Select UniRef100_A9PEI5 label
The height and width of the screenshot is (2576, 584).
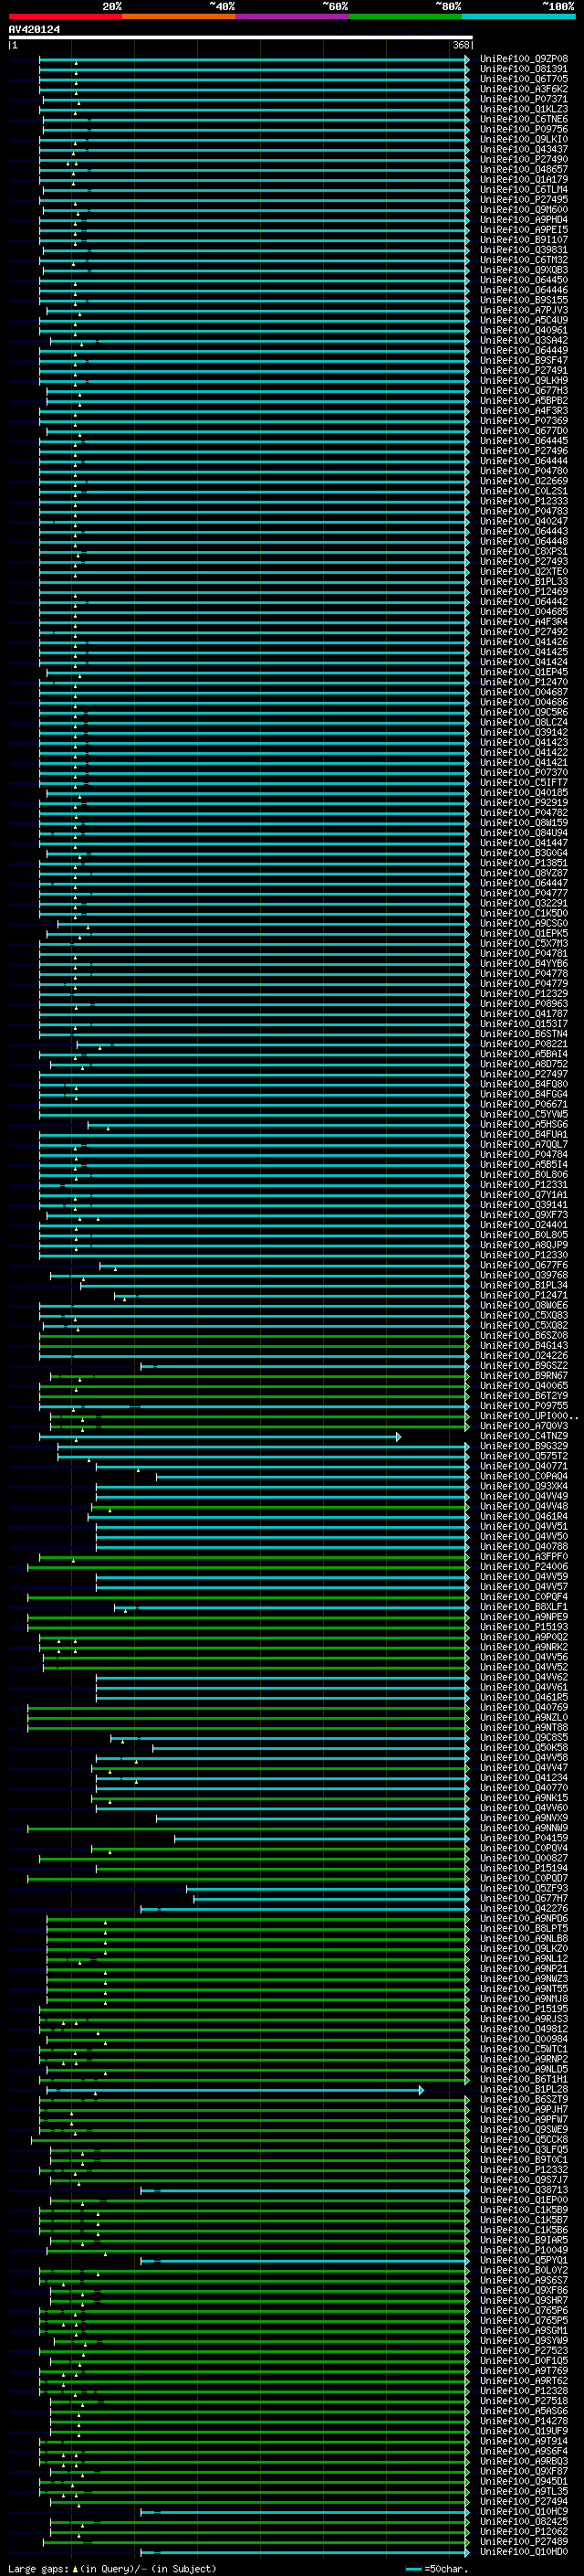(x=523, y=230)
